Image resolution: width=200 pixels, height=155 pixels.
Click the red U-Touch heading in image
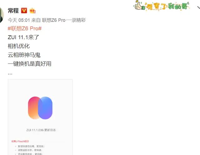pyautogui.click(x=20, y=141)
